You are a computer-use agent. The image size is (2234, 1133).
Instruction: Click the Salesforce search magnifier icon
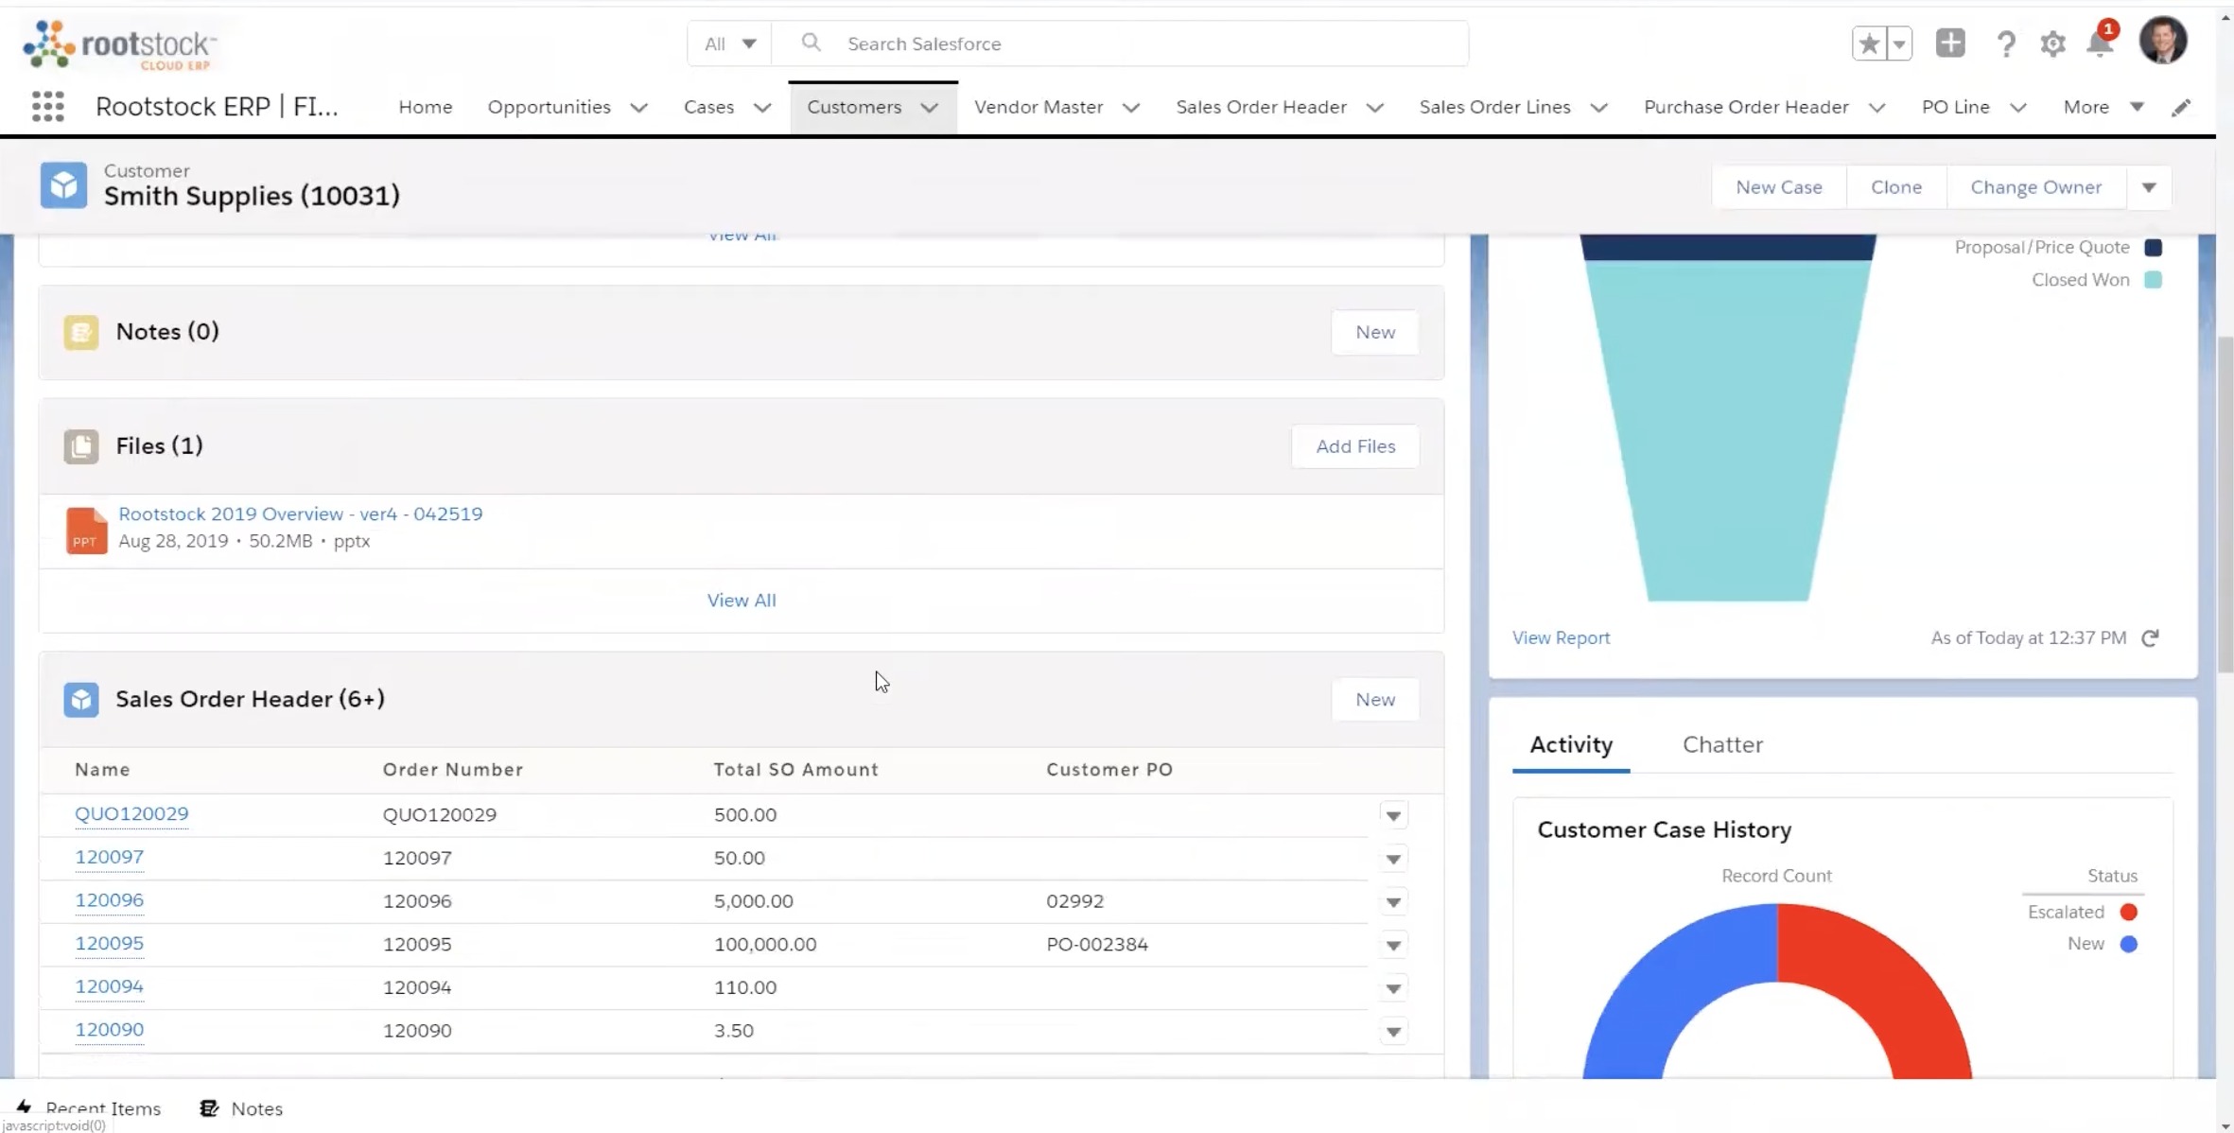point(811,44)
